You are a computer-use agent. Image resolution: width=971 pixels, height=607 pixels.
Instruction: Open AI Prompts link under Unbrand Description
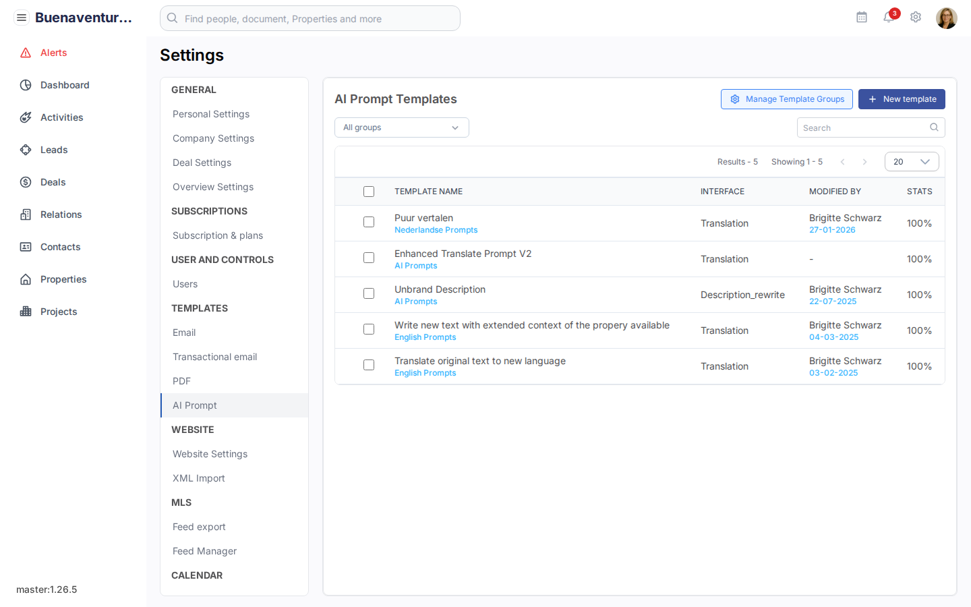click(x=415, y=301)
